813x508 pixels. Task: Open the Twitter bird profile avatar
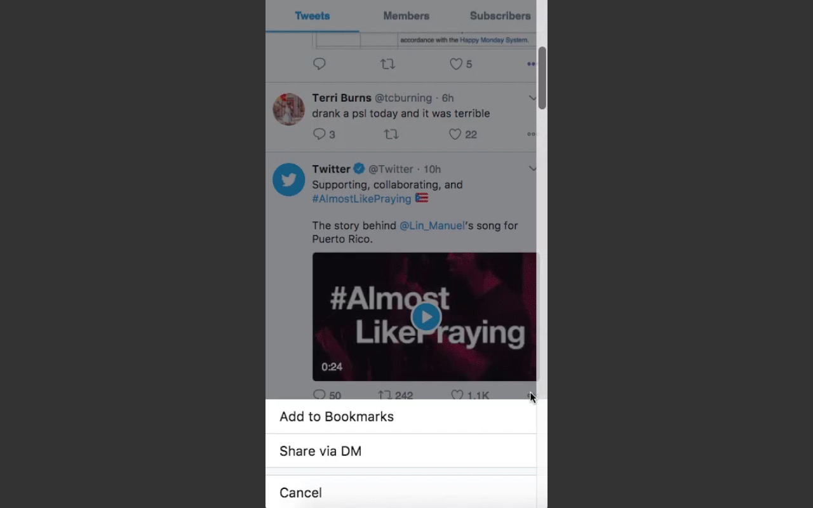(289, 180)
